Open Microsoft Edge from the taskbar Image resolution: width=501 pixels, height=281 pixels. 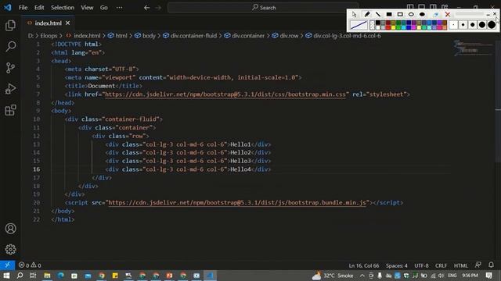pos(60,276)
